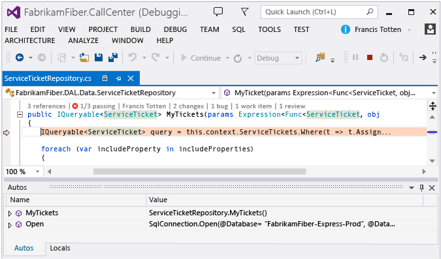
Task: Click the Undo arrow icon
Action: [133, 57]
